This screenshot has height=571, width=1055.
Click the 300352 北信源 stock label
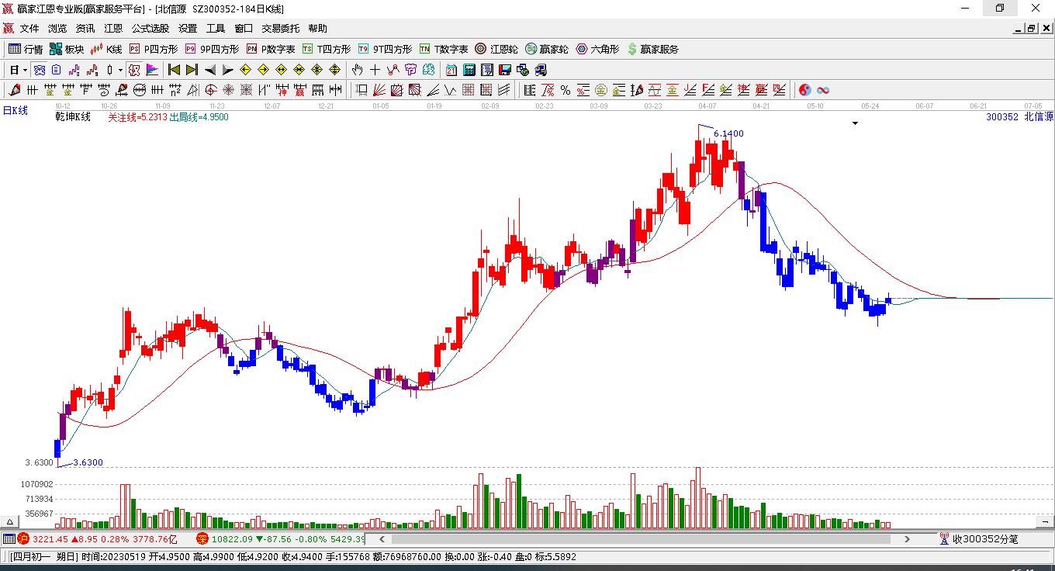coord(1019,117)
